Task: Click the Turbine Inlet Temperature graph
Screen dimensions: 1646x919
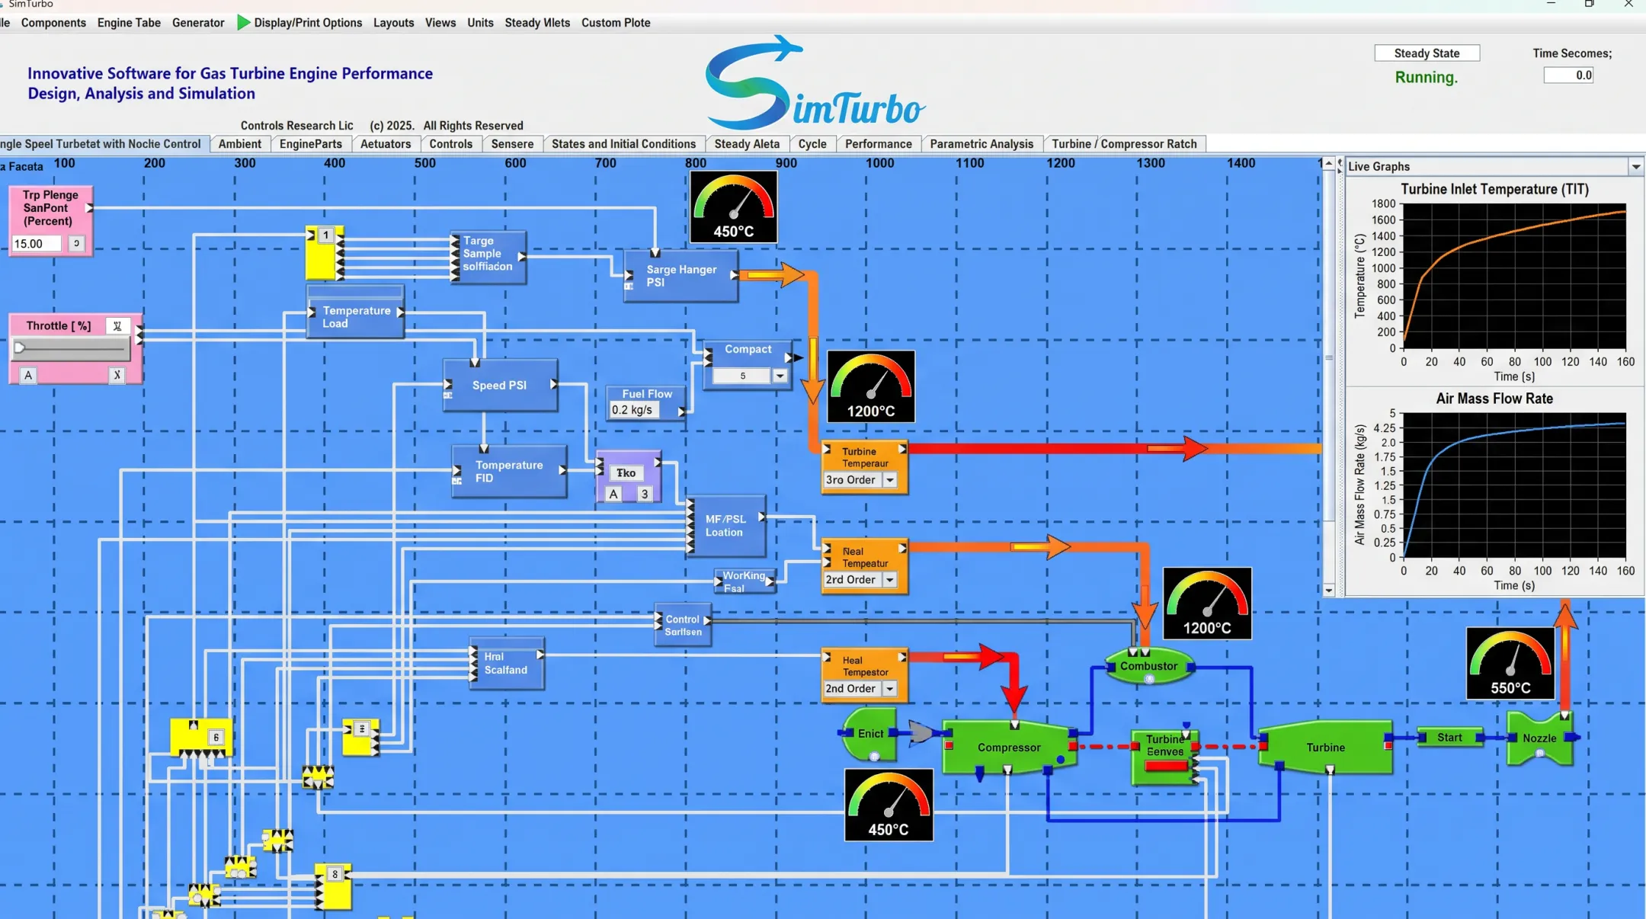Action: pos(1514,276)
